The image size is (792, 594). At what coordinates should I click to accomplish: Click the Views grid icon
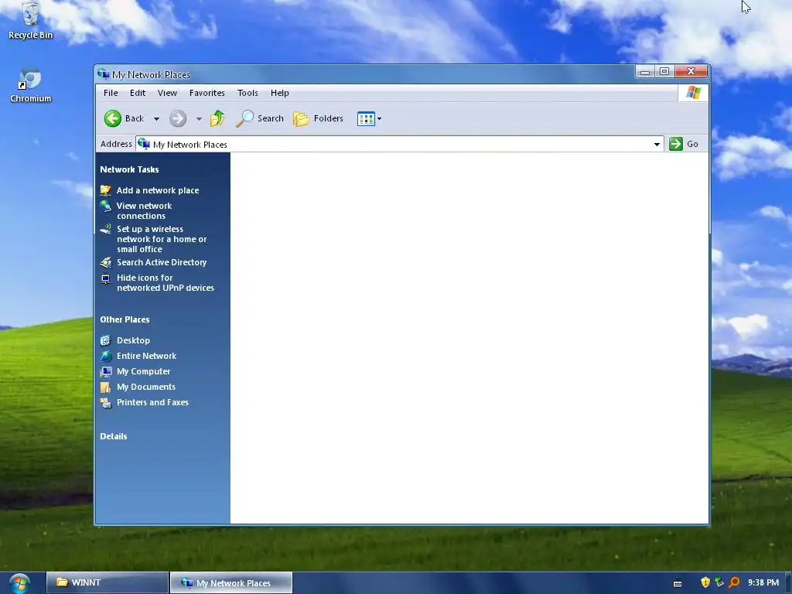(x=366, y=118)
